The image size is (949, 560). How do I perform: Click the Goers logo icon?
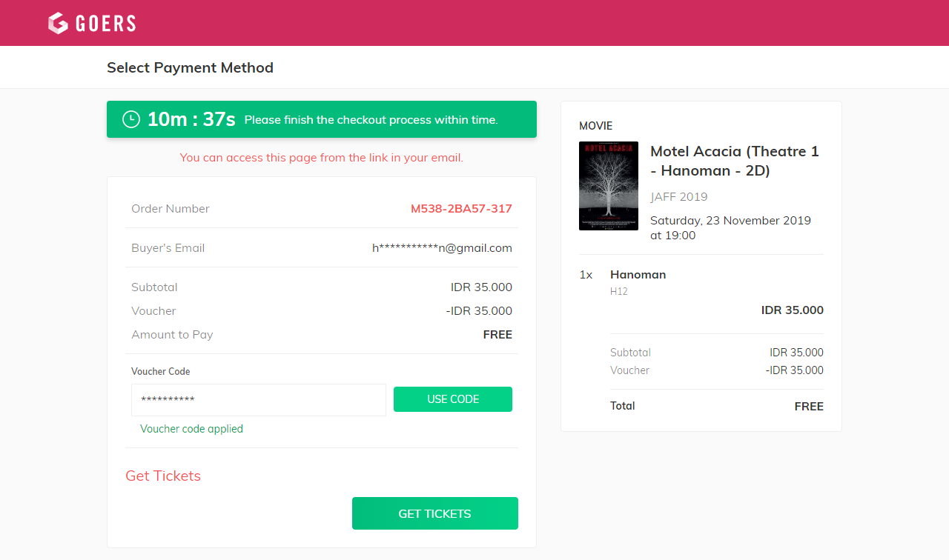tap(59, 23)
